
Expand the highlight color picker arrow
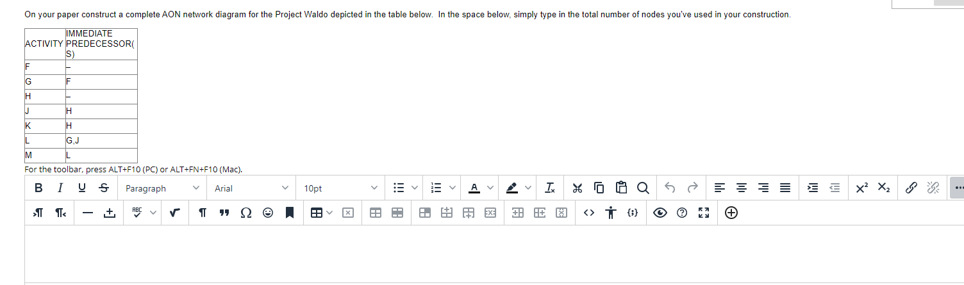528,188
